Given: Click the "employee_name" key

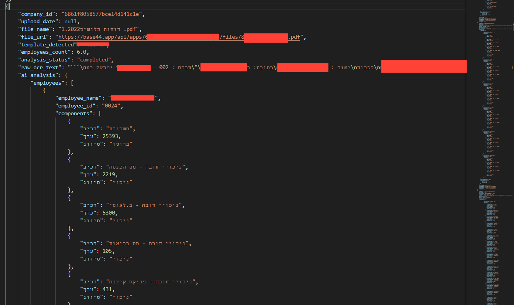Looking at the screenshot, I should pyautogui.click(x=79, y=98).
